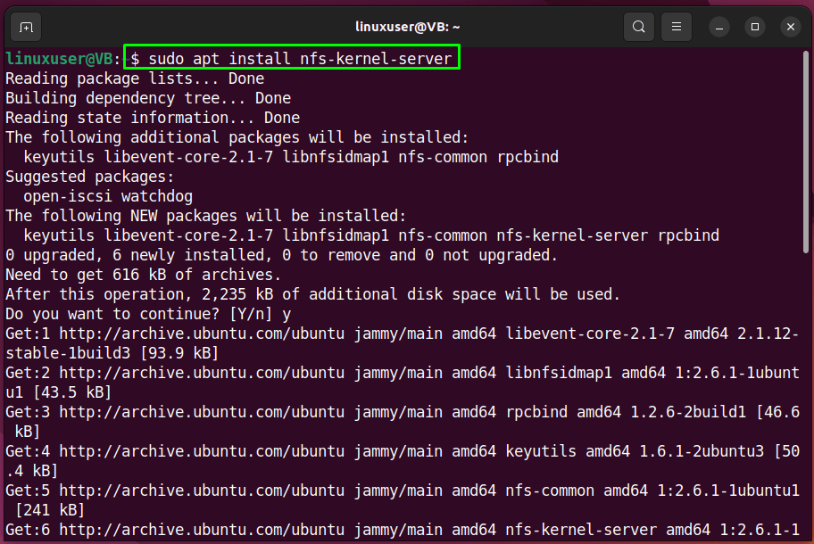Click the 'open-iscsi watchdog' line

click(x=108, y=196)
